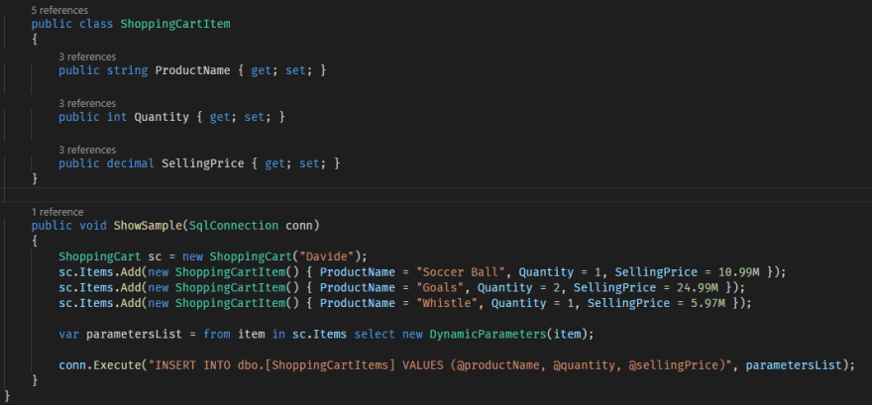Click the 'decimal' keyword of SellingPrice

[130, 164]
